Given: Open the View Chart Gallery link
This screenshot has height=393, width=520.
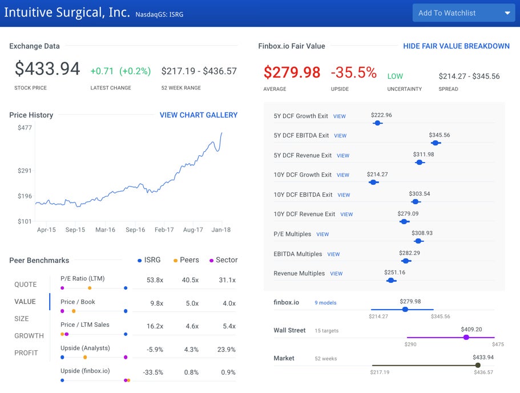Looking at the screenshot, I should 198,115.
